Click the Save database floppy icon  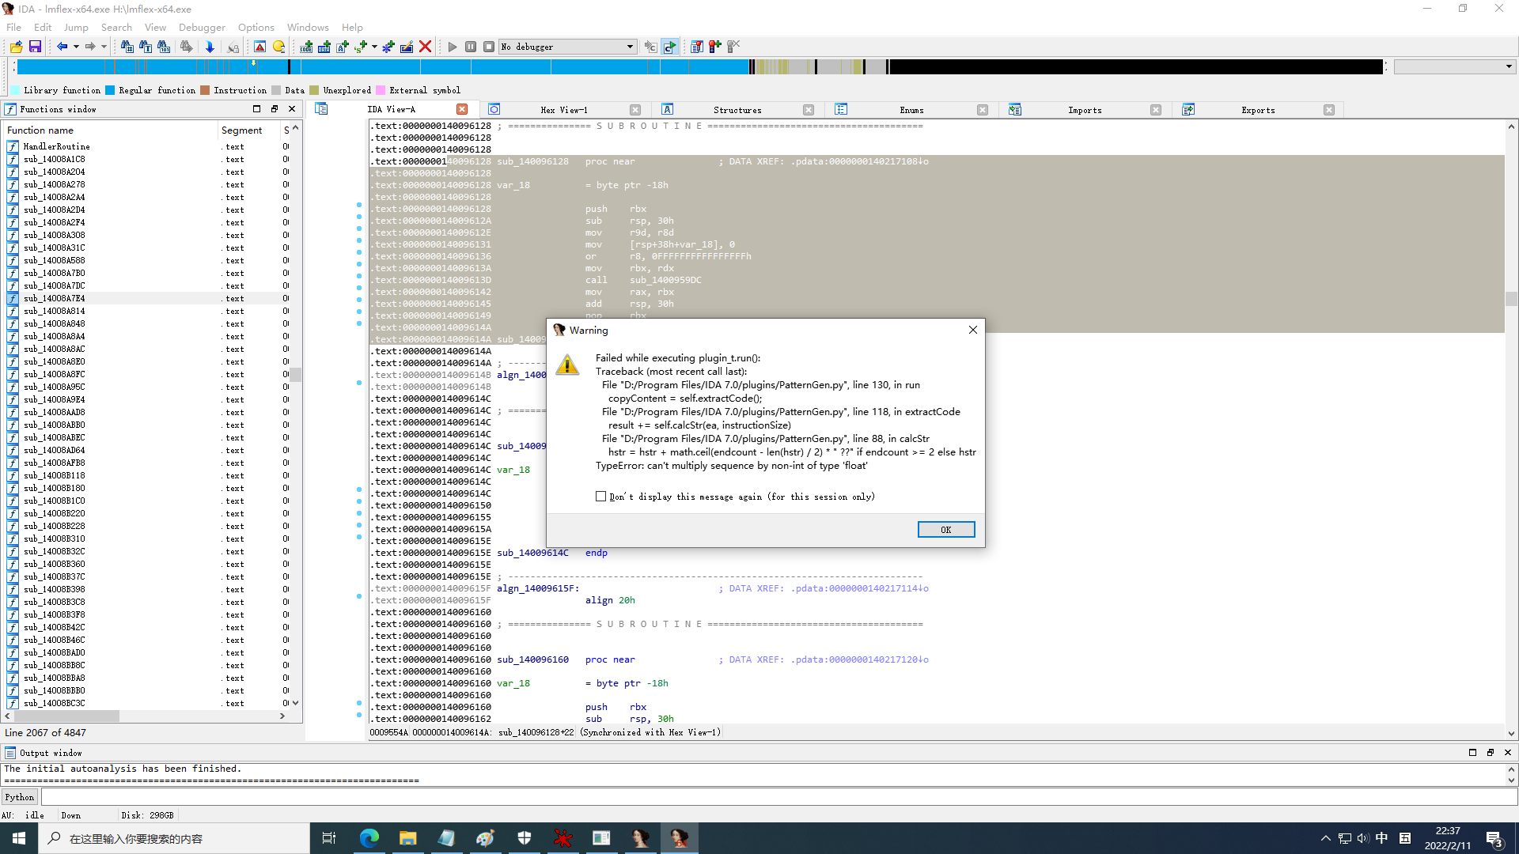point(35,47)
